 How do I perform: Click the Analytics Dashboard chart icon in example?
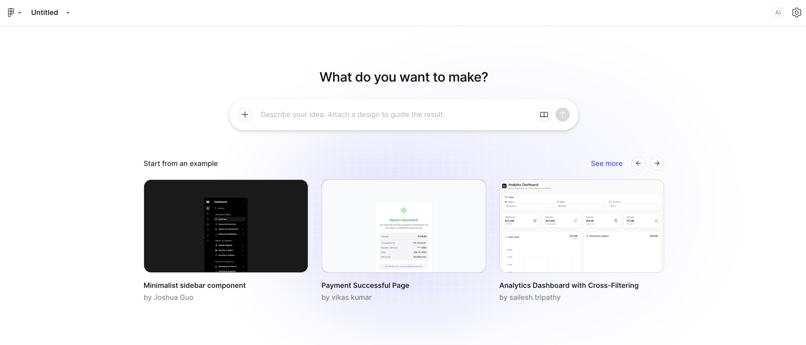(504, 185)
